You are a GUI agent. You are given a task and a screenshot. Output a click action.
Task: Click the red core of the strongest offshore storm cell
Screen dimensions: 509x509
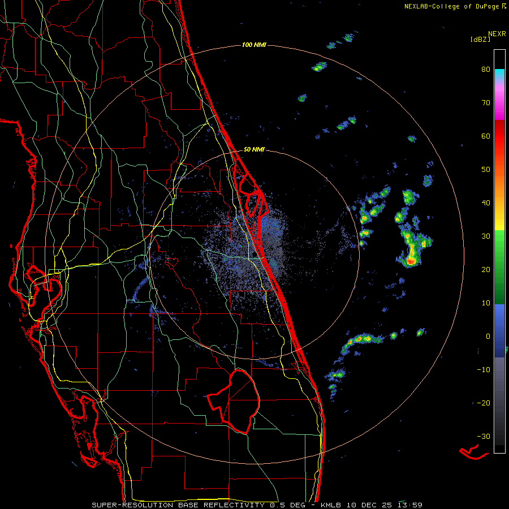pos(411,261)
